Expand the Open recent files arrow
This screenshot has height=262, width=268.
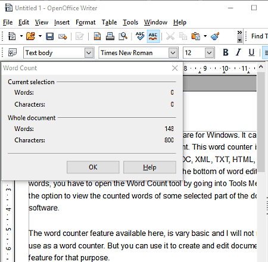pyautogui.click(x=40, y=36)
